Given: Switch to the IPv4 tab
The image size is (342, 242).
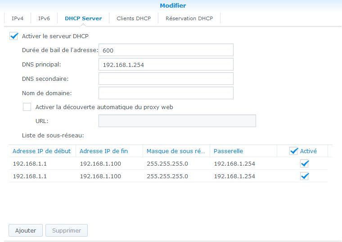Looking at the screenshot, I should coord(18,18).
